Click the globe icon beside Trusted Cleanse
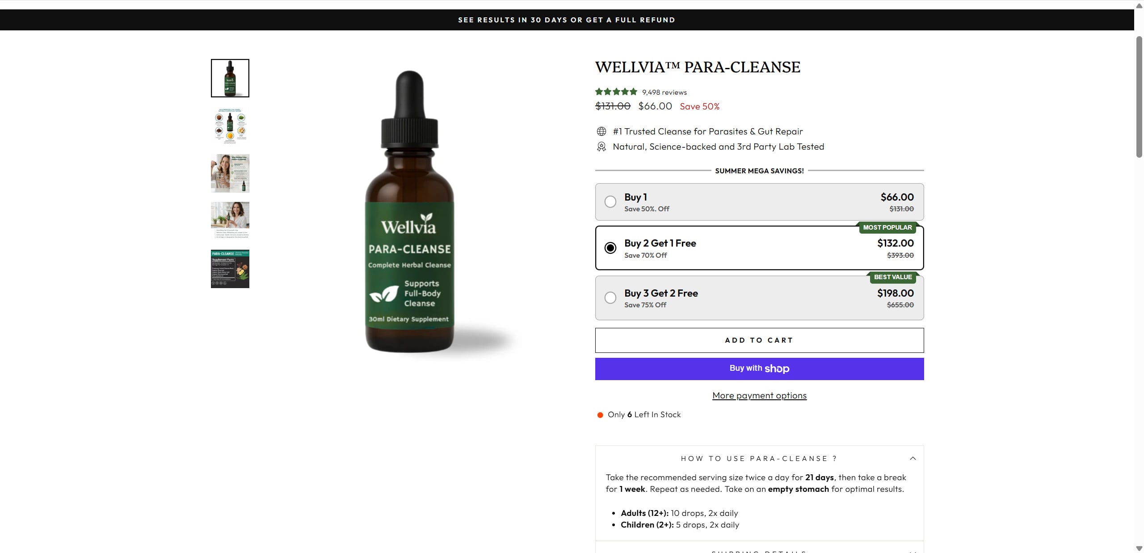 [x=601, y=131]
